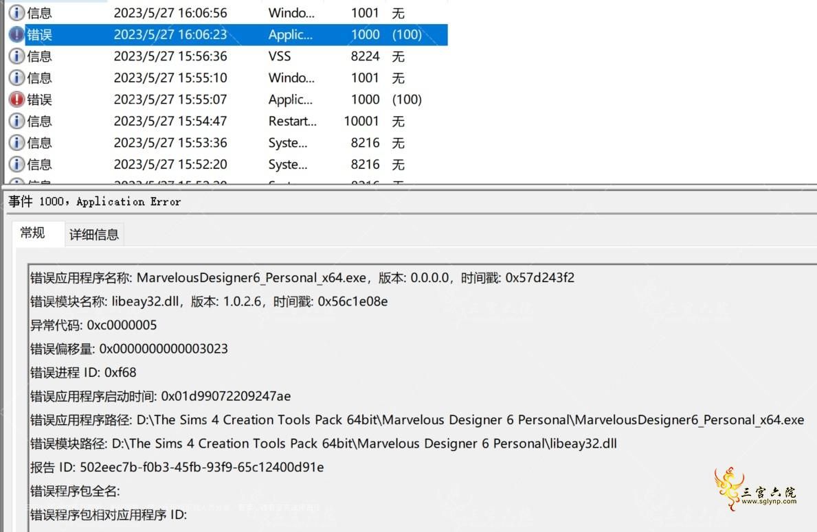Click the 错误偏移量 0x0000000000003023 line

(x=129, y=349)
